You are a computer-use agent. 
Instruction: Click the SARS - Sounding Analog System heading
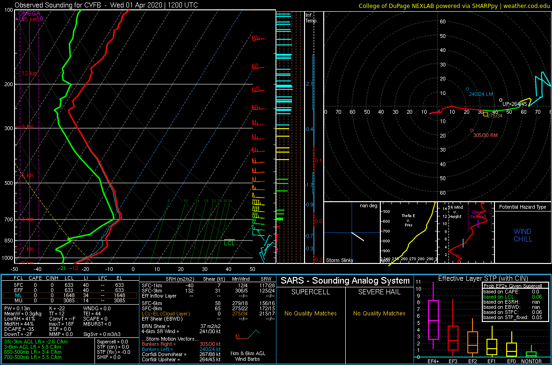(x=345, y=281)
